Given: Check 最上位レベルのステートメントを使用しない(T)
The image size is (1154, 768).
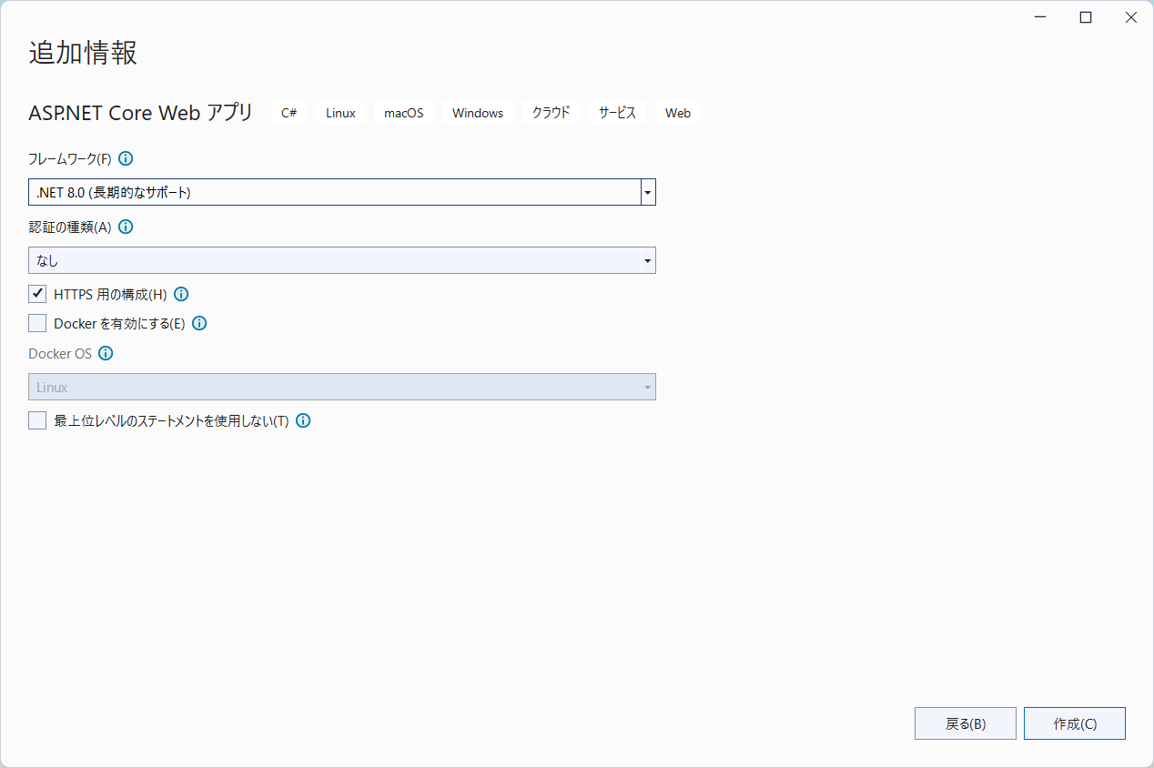Looking at the screenshot, I should coord(37,420).
